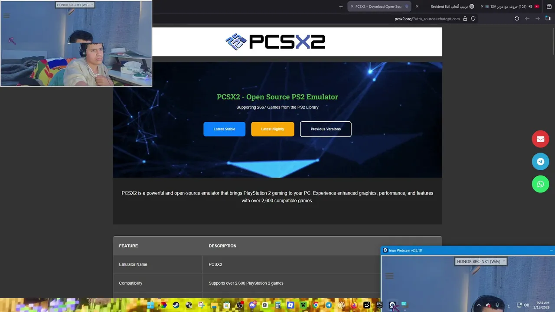Open HONOR BRC-NX1 dropdown in Iriun Webcam window
Image resolution: width=555 pixels, height=312 pixels.
tap(480, 261)
